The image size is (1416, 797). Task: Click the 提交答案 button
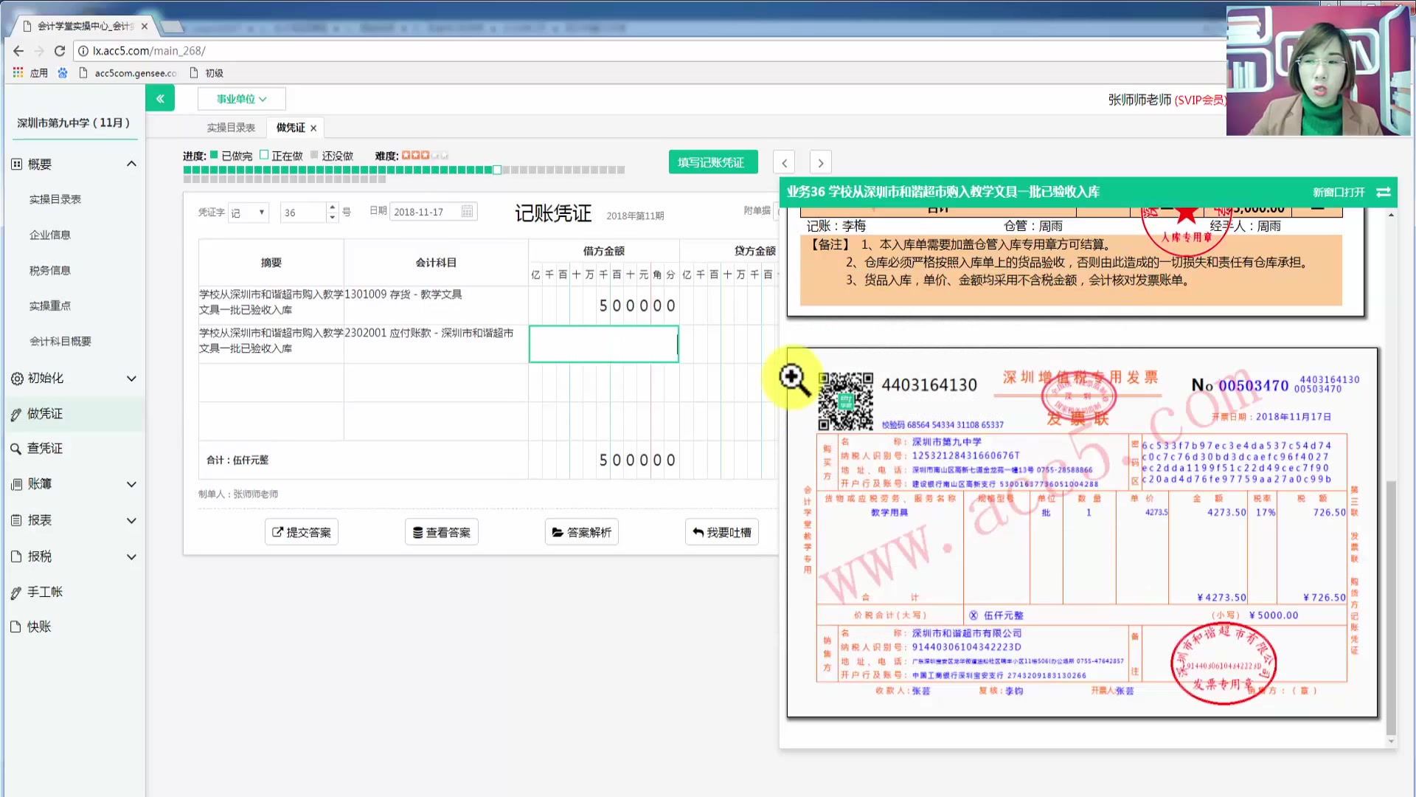302,532
